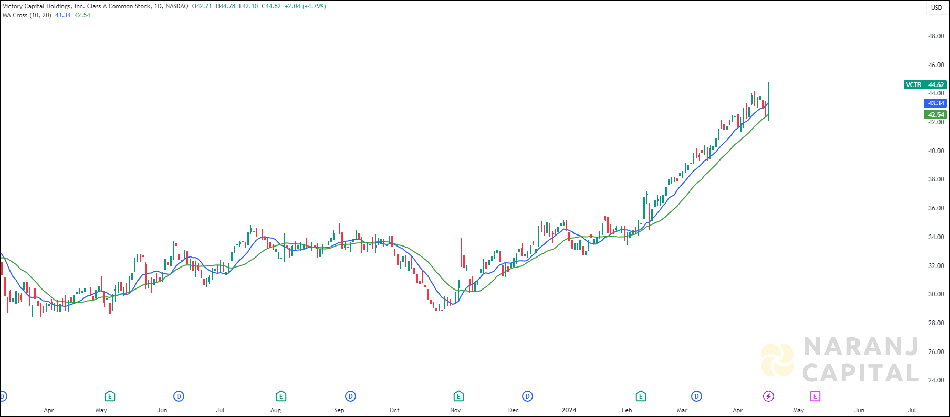Click the 28.00 price axis label

(936, 323)
